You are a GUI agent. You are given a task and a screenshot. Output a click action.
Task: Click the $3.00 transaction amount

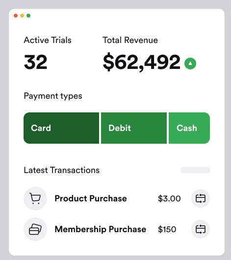click(x=169, y=198)
